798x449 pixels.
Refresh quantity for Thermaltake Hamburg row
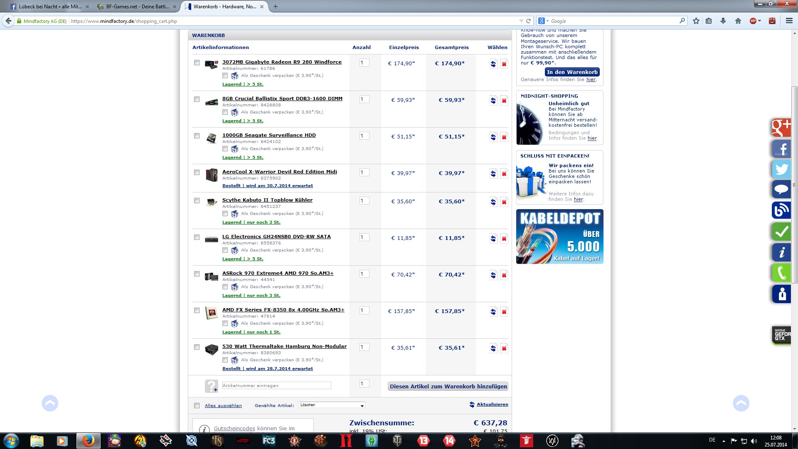[493, 348]
